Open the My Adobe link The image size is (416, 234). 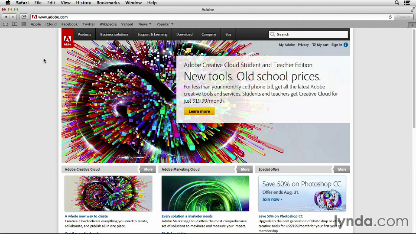pos(286,45)
